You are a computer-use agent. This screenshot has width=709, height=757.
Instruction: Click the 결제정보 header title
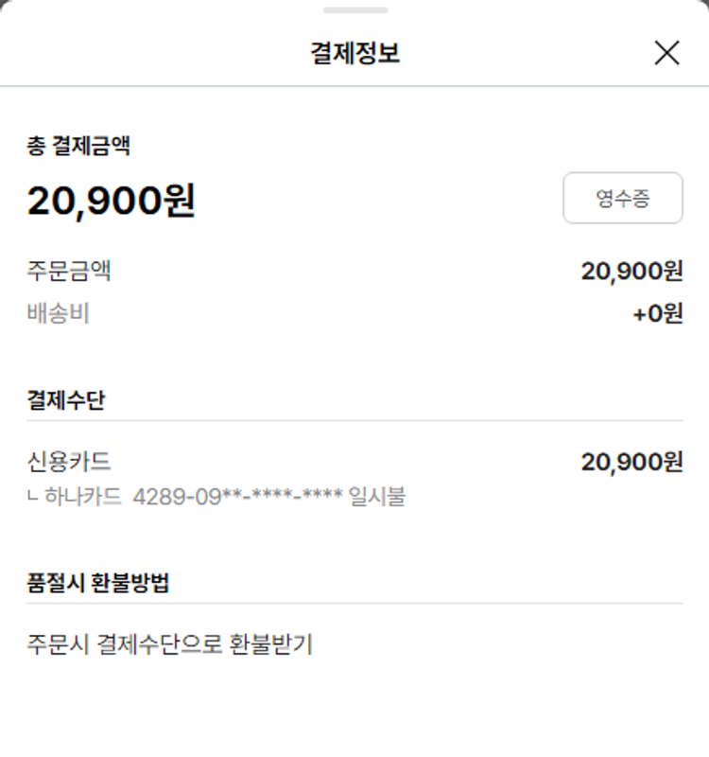354,53
